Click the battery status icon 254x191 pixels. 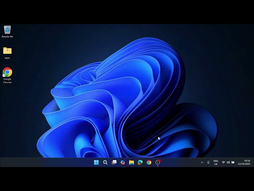click(x=233, y=162)
